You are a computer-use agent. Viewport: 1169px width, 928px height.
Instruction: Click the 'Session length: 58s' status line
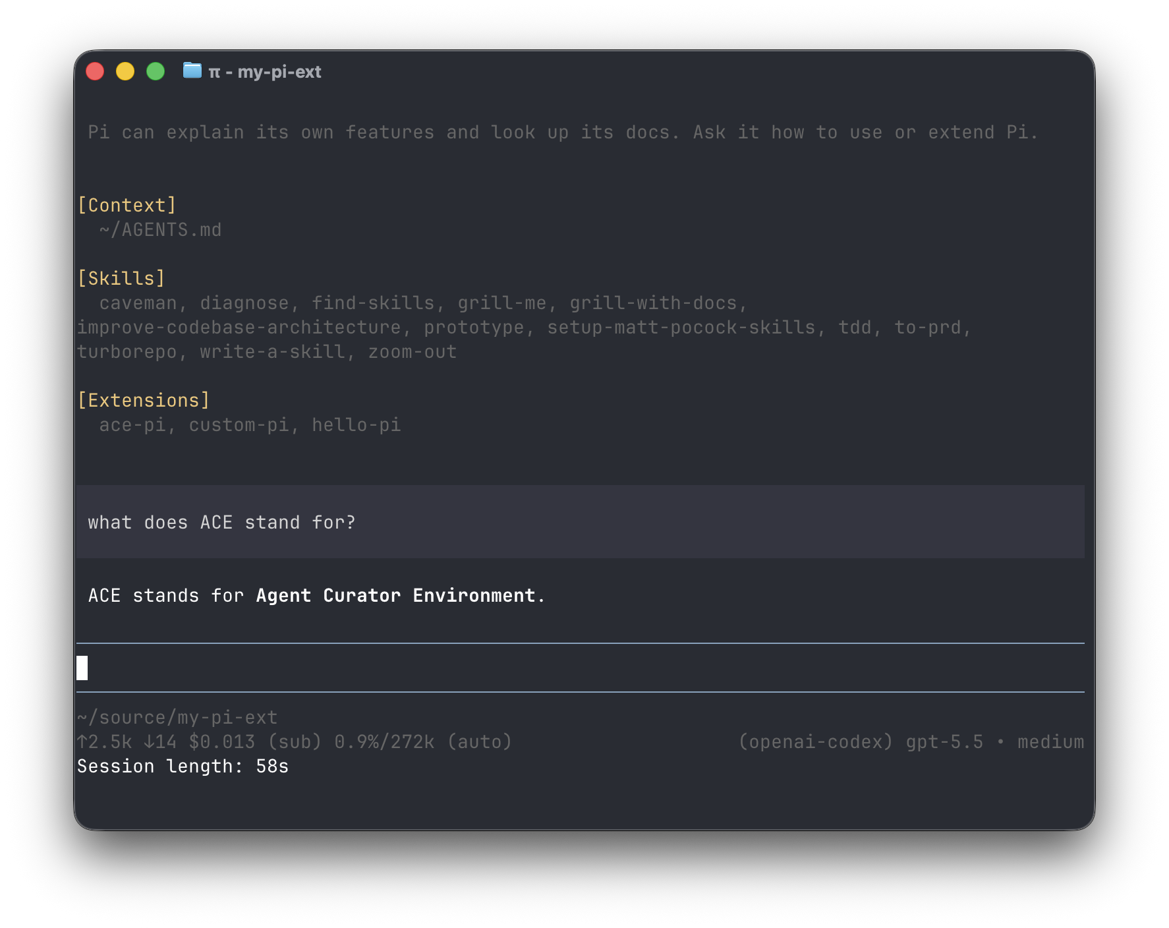point(183,767)
